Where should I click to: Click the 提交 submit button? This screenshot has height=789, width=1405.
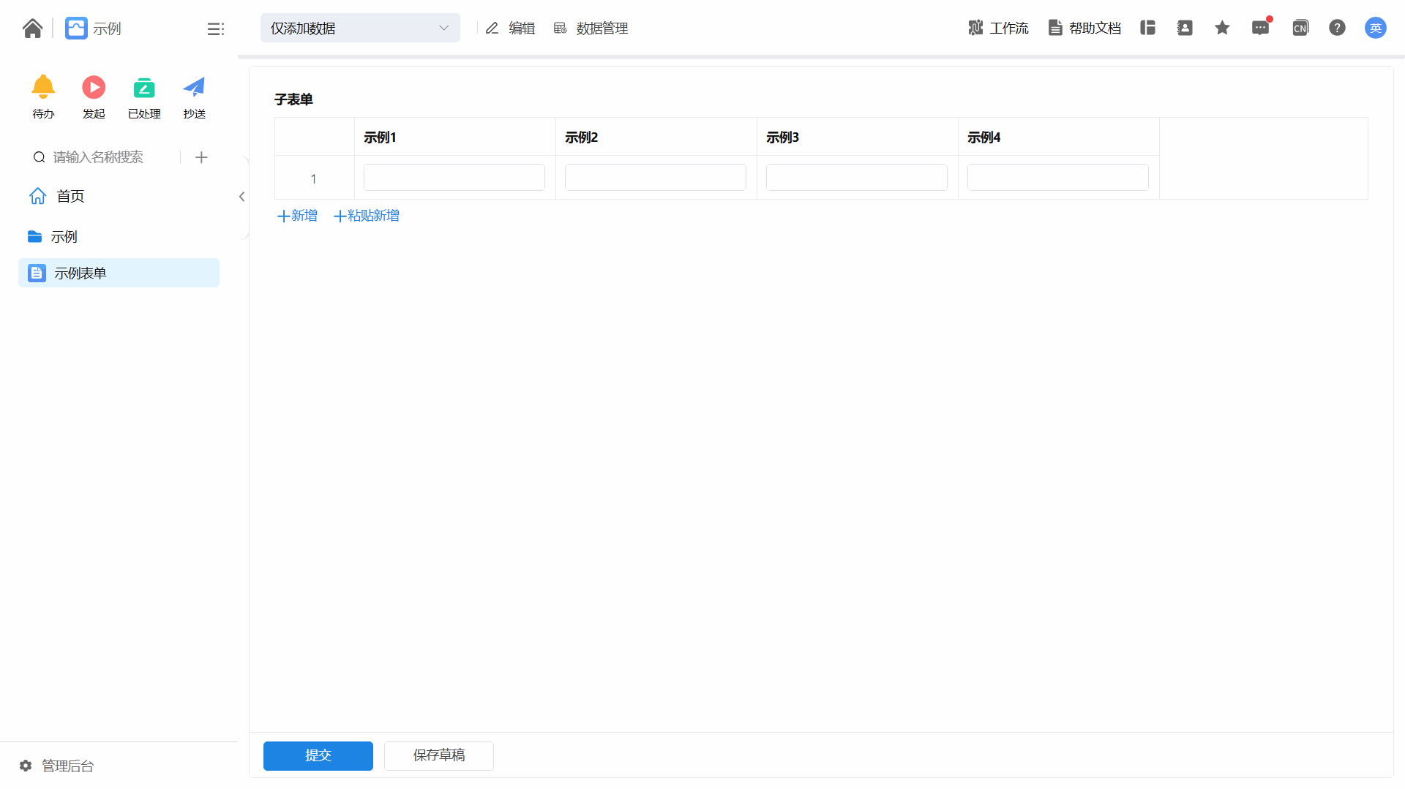[318, 755]
